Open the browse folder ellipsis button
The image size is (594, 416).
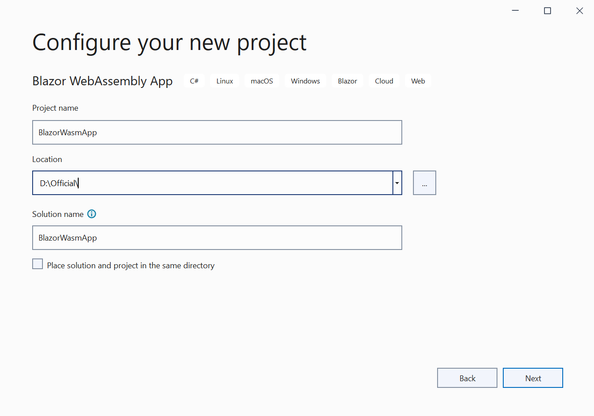[x=424, y=183]
